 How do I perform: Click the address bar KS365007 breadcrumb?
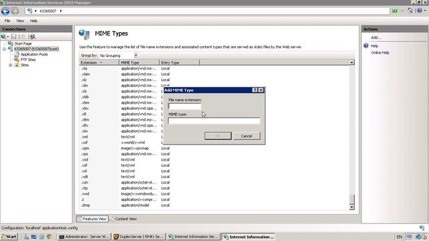coord(48,11)
